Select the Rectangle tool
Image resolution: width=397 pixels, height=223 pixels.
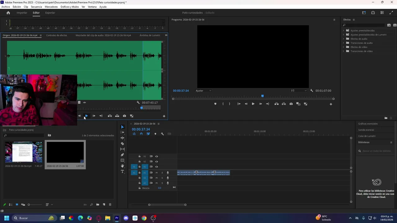(122, 160)
